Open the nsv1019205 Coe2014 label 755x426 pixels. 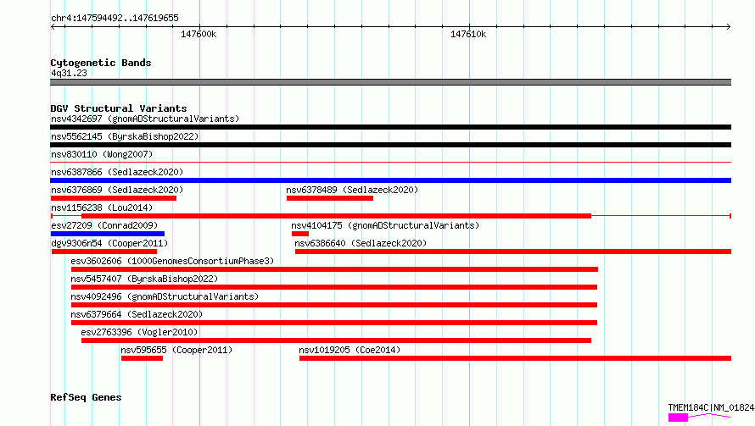click(350, 350)
